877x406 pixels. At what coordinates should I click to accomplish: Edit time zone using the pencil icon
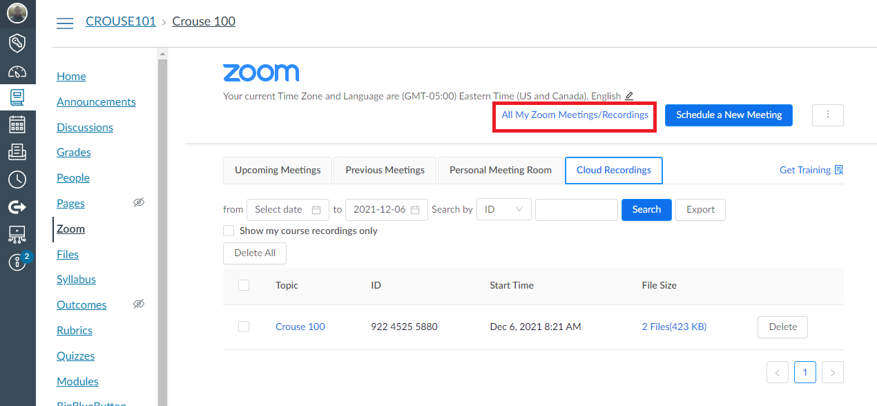point(628,96)
